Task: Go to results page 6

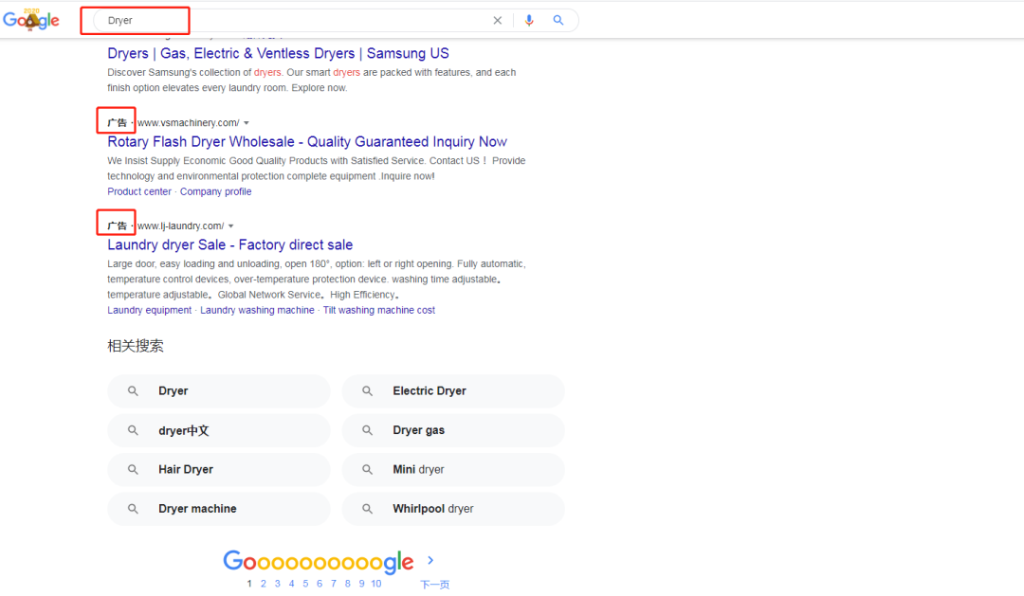Action: 320,584
